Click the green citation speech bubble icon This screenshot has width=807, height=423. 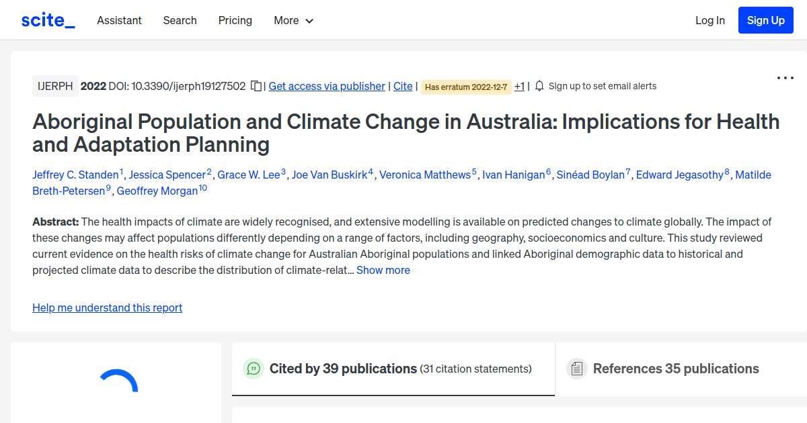(x=254, y=369)
